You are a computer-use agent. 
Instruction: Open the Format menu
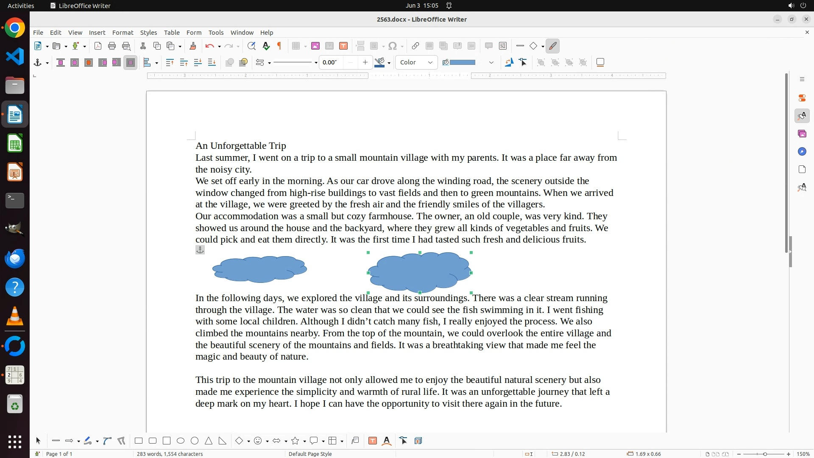[x=123, y=33]
